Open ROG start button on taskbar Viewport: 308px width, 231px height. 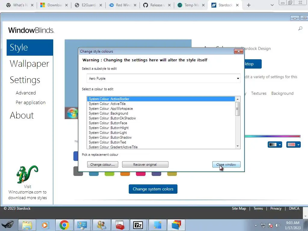pyautogui.click(x=8, y=225)
